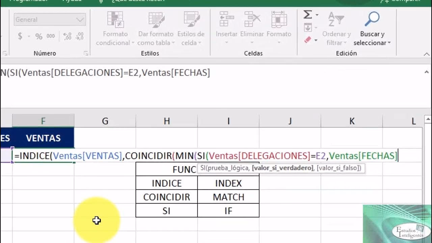The image size is (432, 243).
Task: Switch to the Programador ribbon tab
Action: click(x=29, y=1)
